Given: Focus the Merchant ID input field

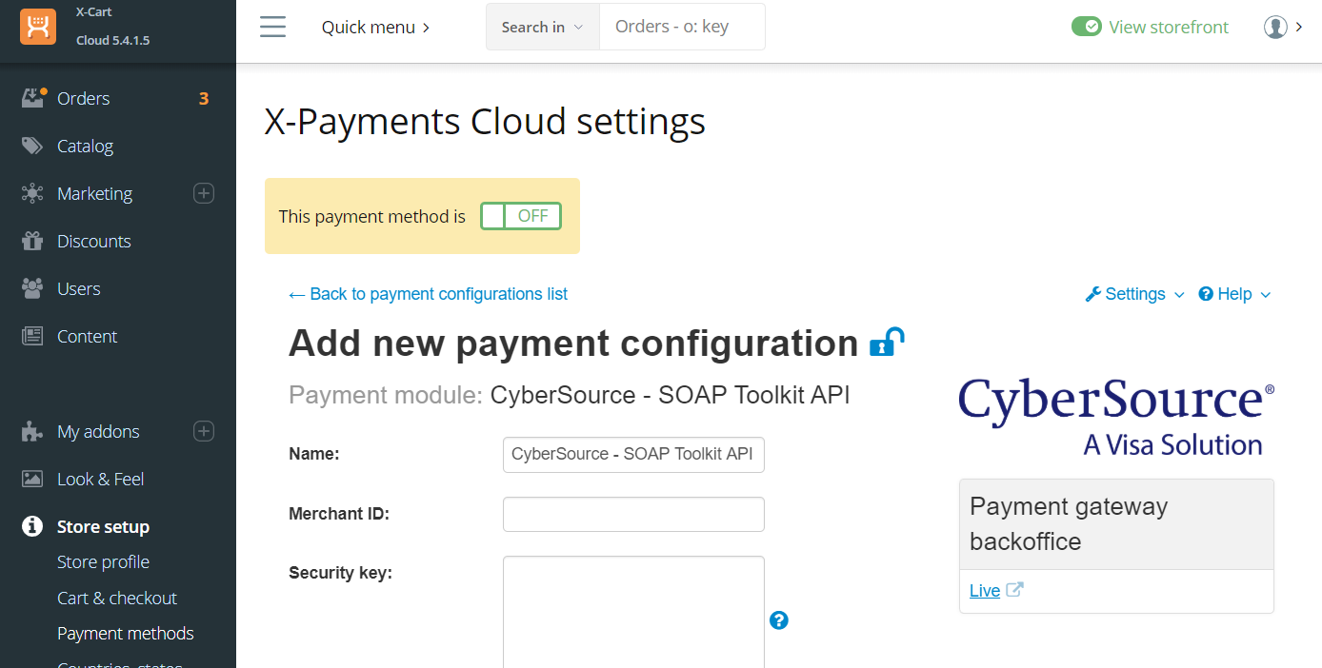Looking at the screenshot, I should click(x=633, y=514).
